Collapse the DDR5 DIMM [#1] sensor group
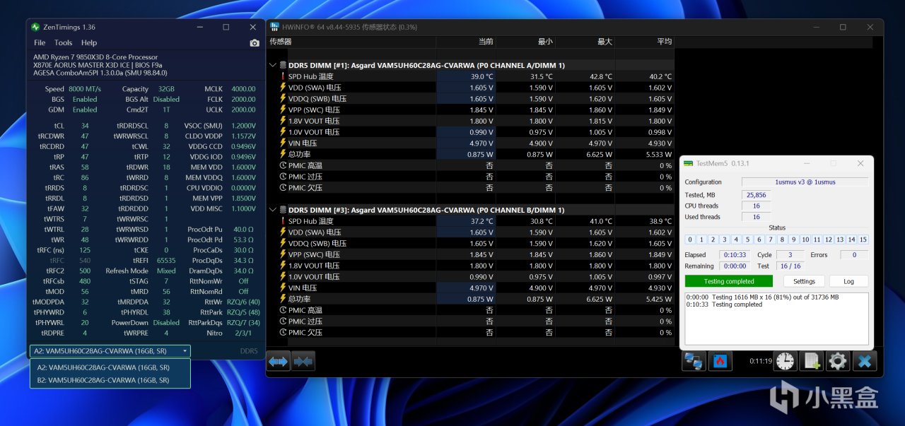The image size is (905, 426). (274, 65)
